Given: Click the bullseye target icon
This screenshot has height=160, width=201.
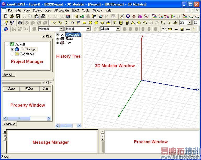Looking at the screenshot, I should pos(128,16).
